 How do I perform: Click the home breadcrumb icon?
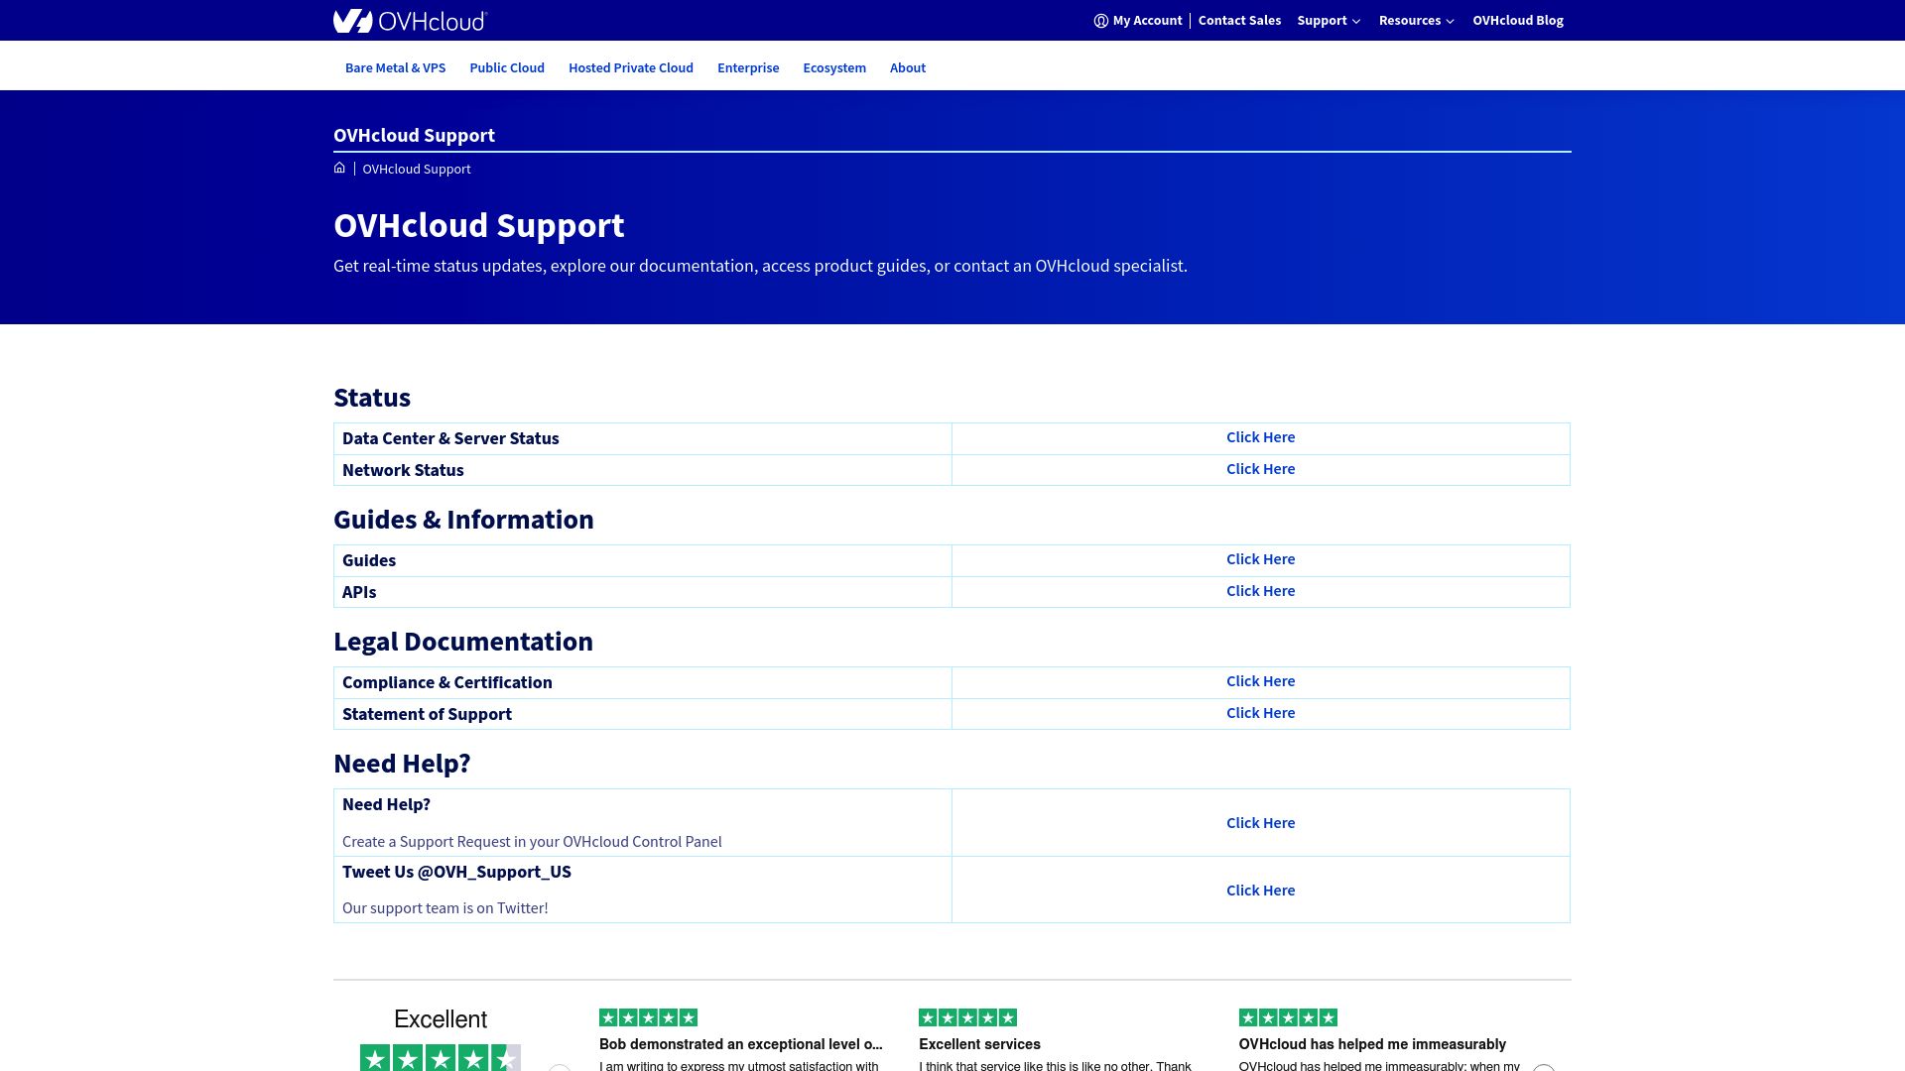click(339, 168)
